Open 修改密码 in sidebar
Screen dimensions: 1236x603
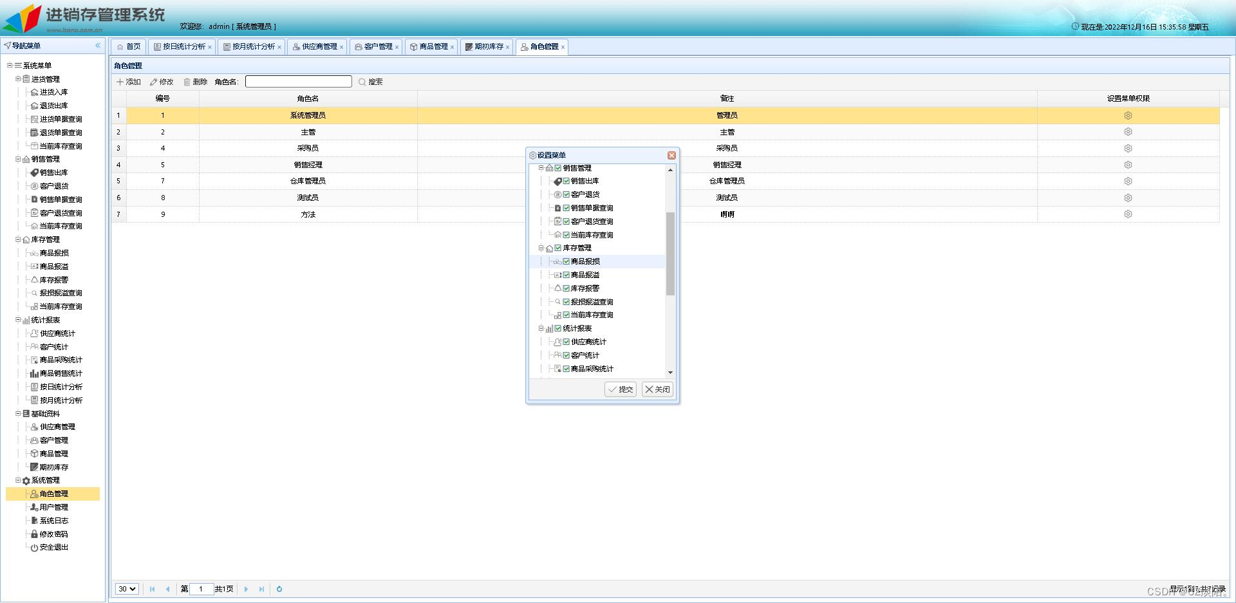click(53, 534)
